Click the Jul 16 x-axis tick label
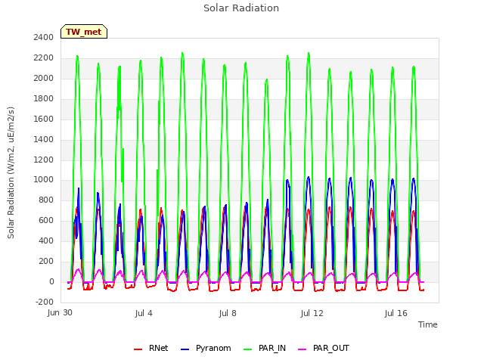Screen dimensions: 484x363 click(396, 313)
